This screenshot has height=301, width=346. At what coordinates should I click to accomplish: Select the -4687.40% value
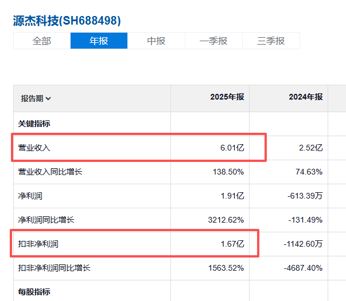click(304, 268)
